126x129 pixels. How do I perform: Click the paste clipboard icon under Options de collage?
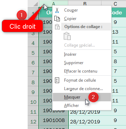coord(67,36)
